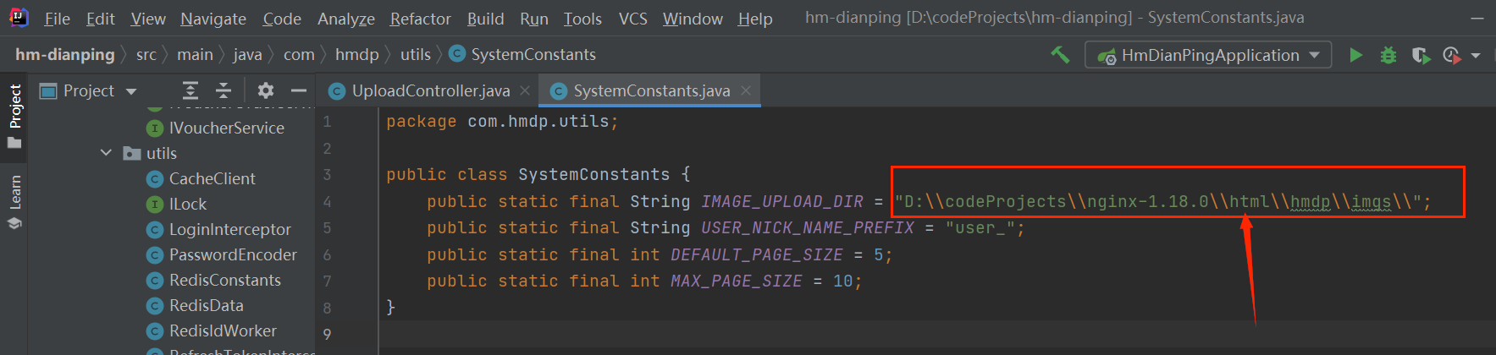
Task: Open Project view selector dropdown
Action: click(88, 90)
